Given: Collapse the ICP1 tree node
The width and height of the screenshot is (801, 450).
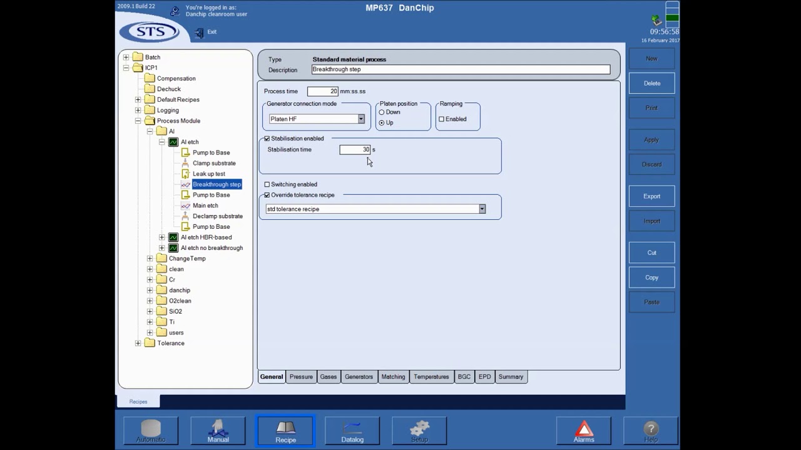Looking at the screenshot, I should pos(126,68).
